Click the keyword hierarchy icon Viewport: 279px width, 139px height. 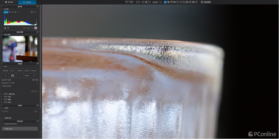coord(36,111)
